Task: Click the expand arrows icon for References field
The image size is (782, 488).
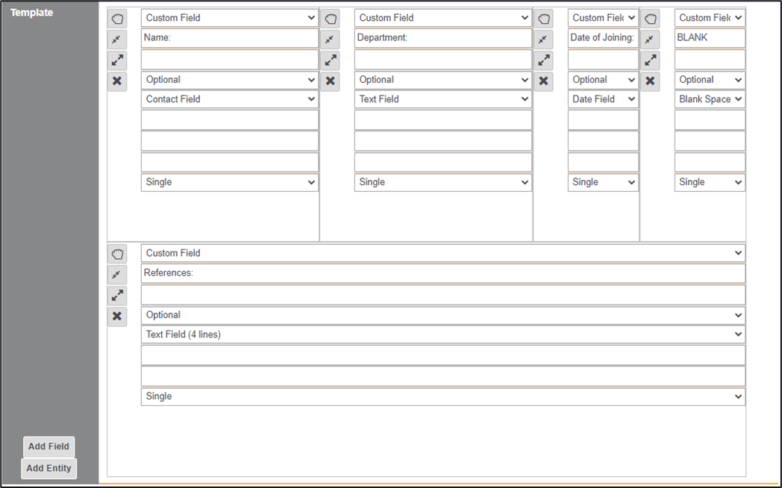Action: click(117, 295)
